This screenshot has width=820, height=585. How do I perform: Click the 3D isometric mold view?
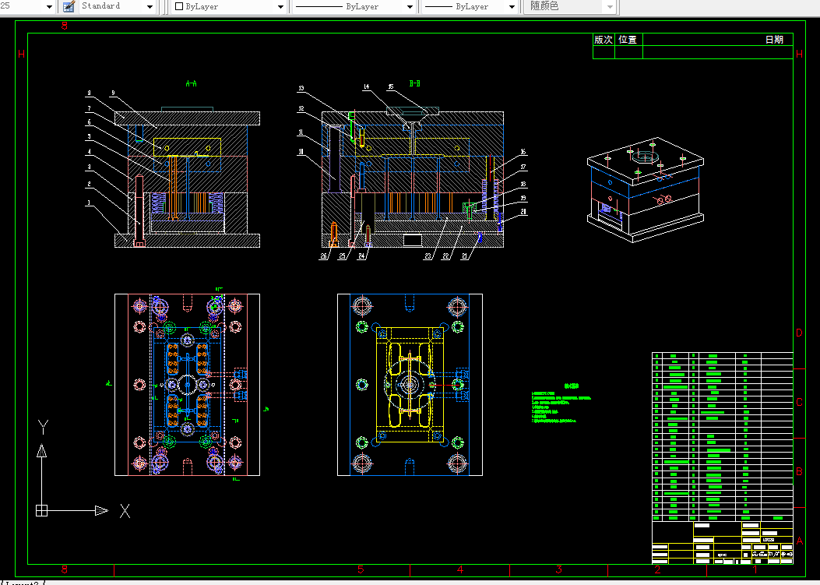tap(646, 190)
